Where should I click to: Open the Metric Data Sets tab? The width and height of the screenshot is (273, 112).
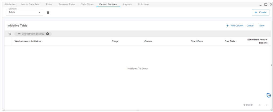[30, 4]
